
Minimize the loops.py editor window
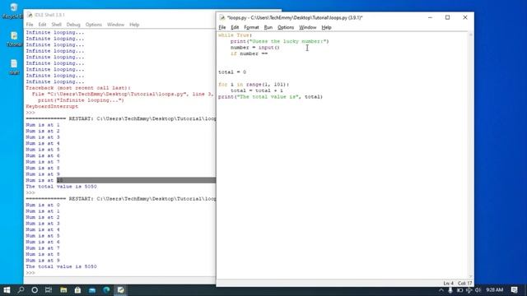pos(430,17)
